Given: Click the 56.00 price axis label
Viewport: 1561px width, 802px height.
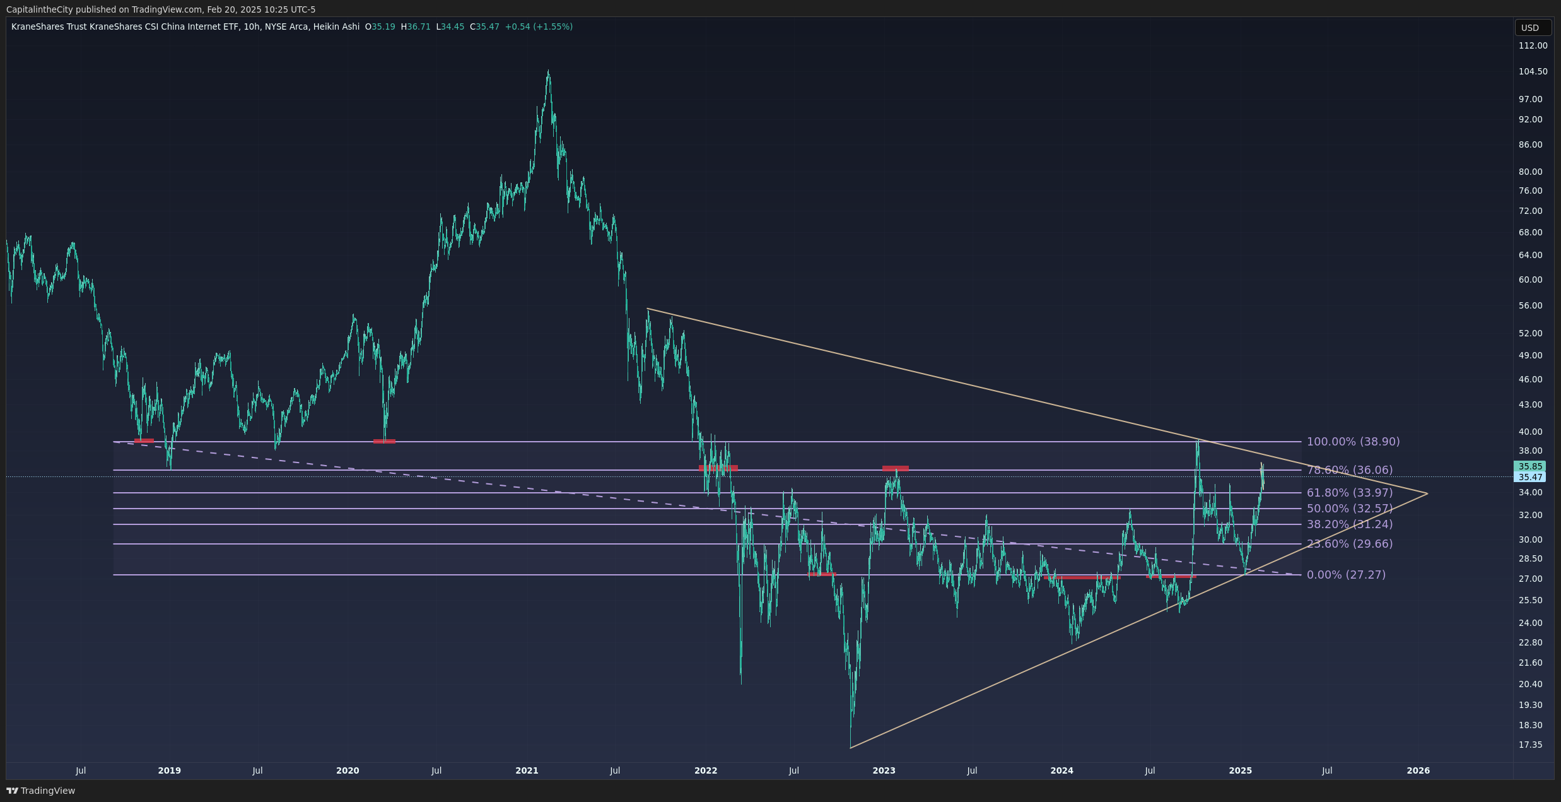Looking at the screenshot, I should click(1530, 305).
